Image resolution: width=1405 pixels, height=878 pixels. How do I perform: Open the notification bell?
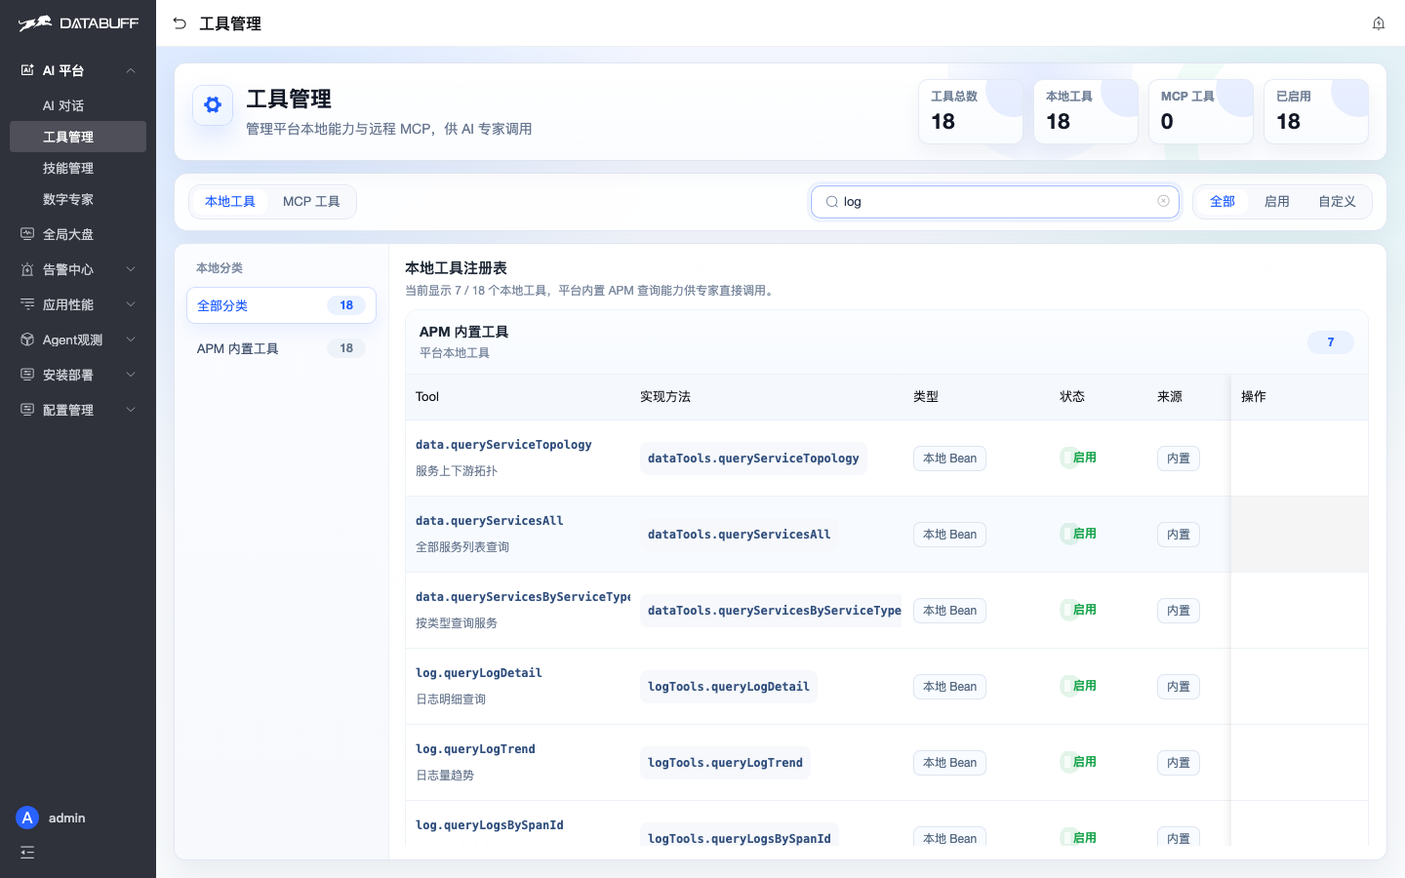1379,23
